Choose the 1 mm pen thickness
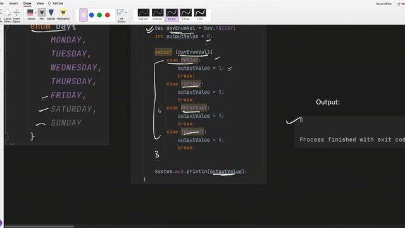The image size is (405, 228). [200, 15]
